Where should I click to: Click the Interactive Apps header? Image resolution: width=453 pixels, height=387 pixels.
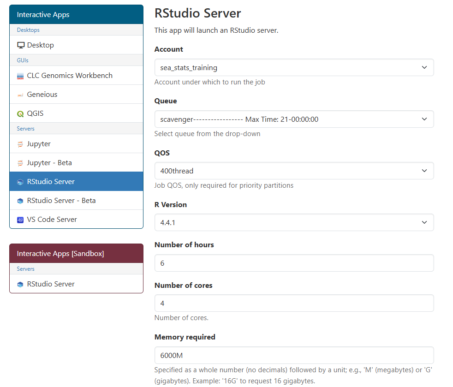76,14
